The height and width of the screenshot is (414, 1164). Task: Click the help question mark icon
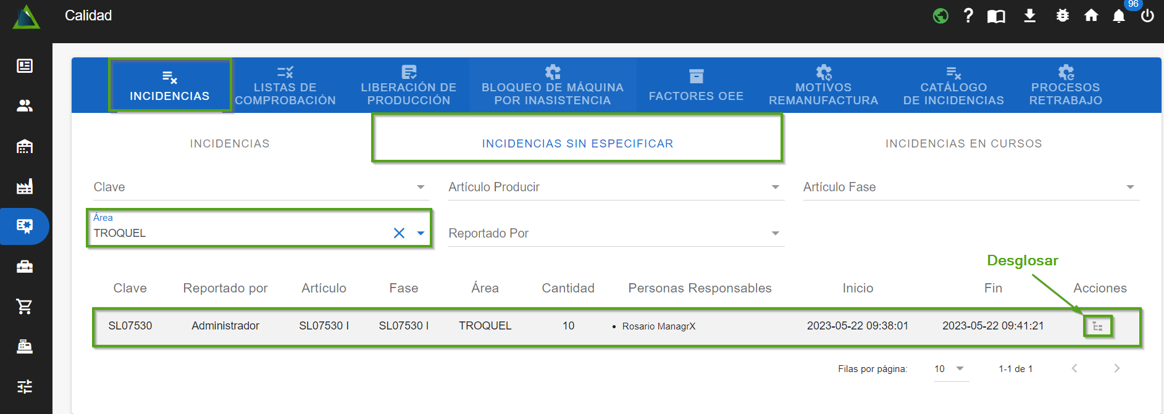[968, 16]
